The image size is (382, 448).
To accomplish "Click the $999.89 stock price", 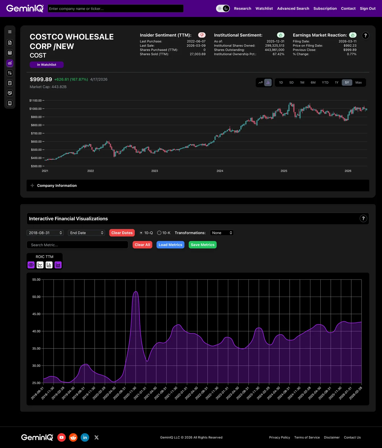I will tap(41, 79).
